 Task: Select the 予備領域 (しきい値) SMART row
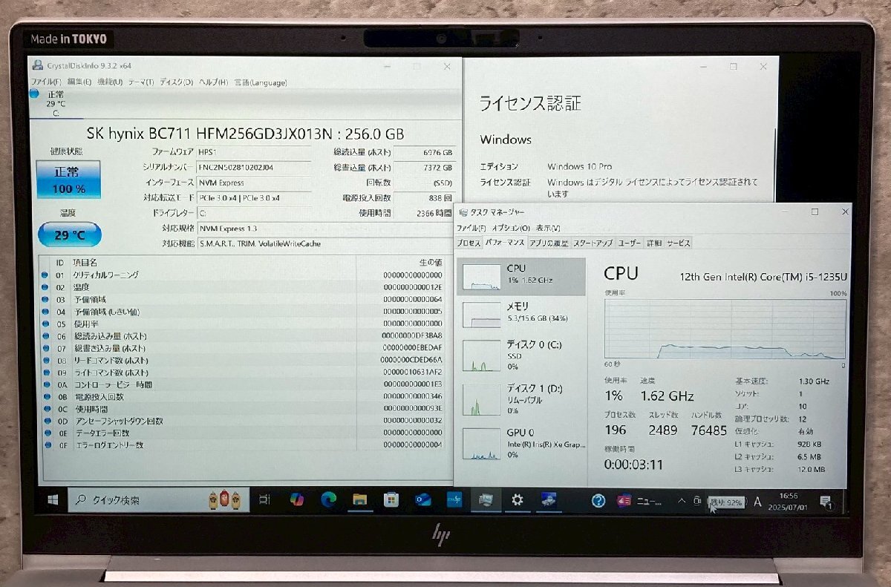(243, 312)
